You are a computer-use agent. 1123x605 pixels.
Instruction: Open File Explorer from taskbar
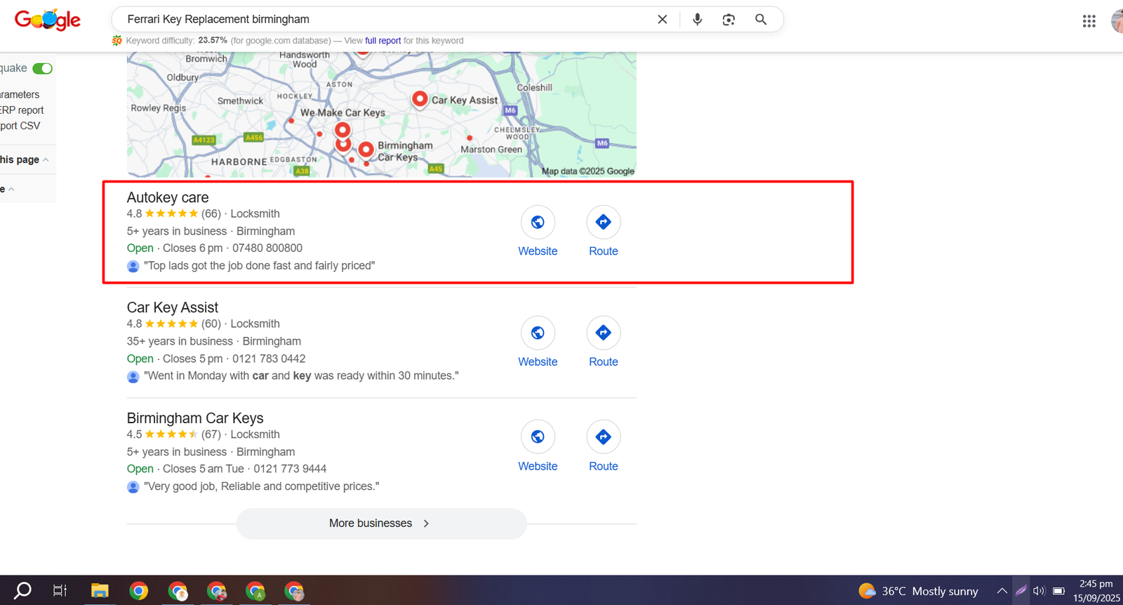[x=100, y=591]
